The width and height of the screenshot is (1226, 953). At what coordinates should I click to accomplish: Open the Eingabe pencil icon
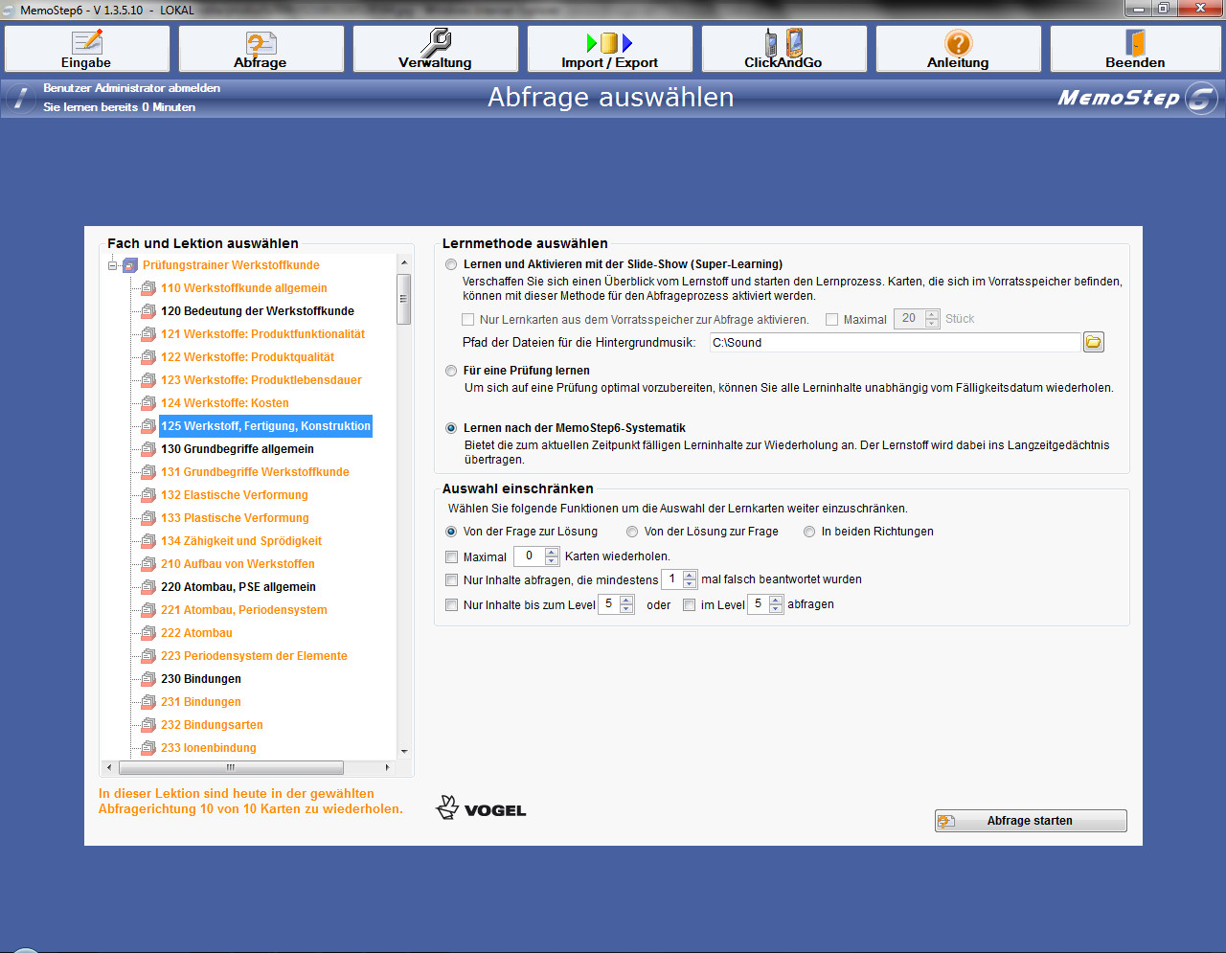click(x=87, y=43)
